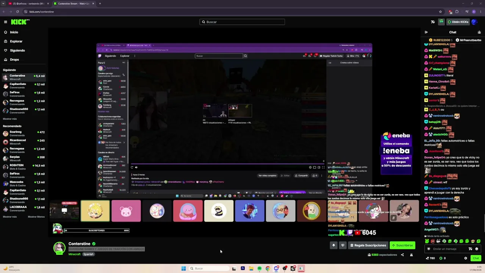Open the blue profile avatar menu
This screenshot has height=273, width=485.
coord(474,22)
